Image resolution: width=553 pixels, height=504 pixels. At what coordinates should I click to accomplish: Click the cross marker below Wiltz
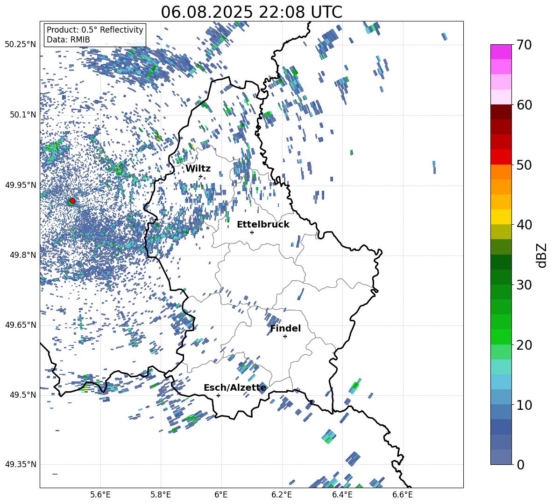[x=201, y=176]
